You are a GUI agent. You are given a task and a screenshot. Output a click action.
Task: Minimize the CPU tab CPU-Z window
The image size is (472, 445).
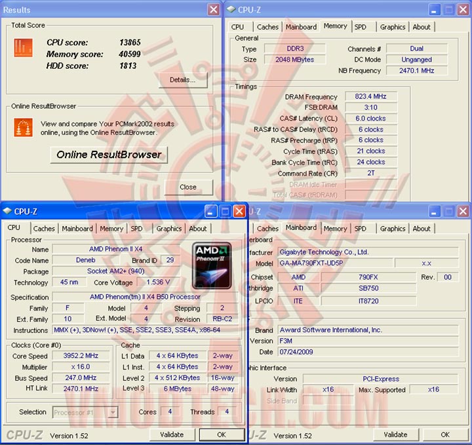point(210,211)
